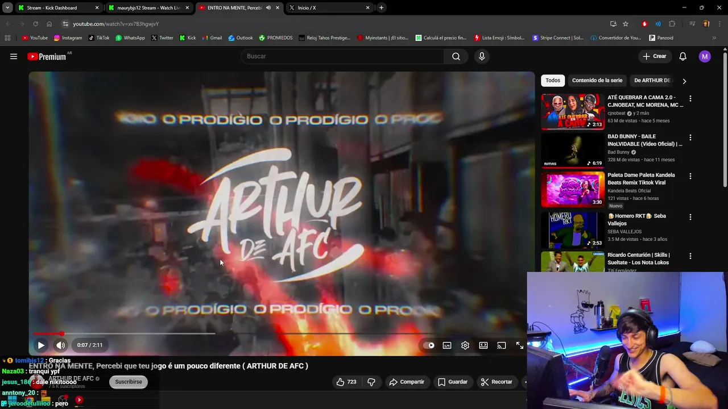The width and height of the screenshot is (728, 409).
Task: Switch to Stream - Kick Dashboard tab
Action: [x=57, y=8]
